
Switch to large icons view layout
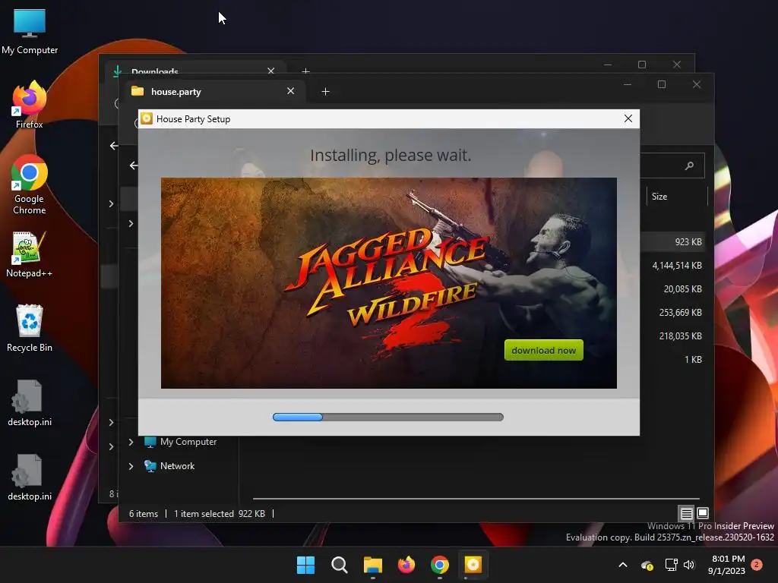(703, 513)
